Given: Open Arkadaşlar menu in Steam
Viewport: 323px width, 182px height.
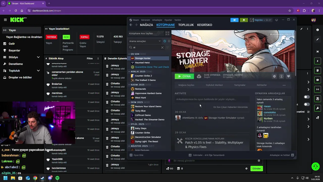Looking at the screenshot, I should [x=157, y=20].
